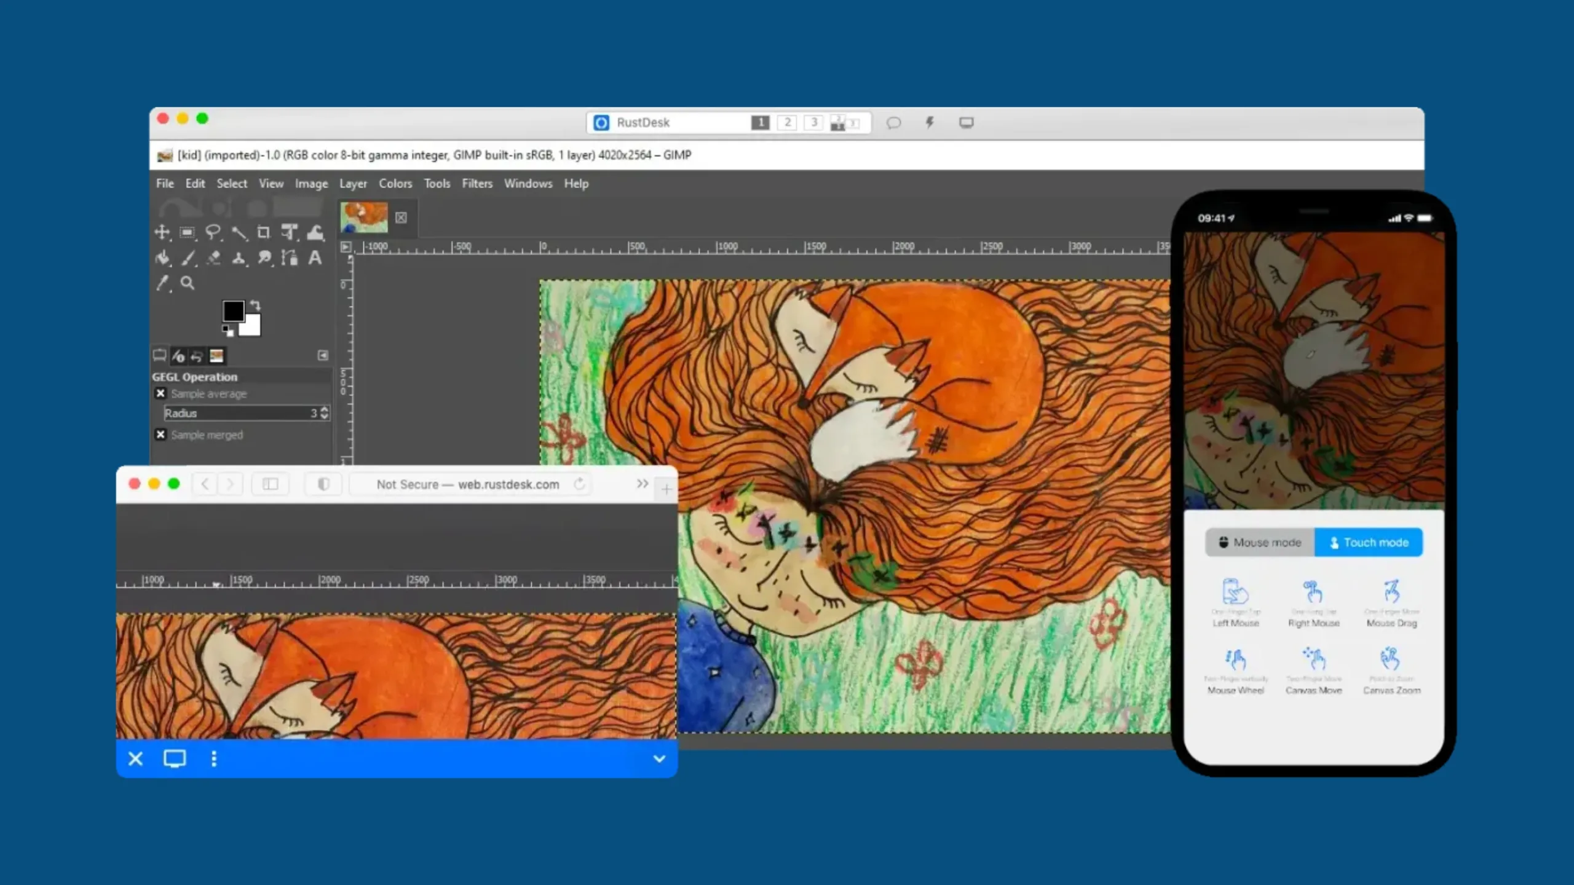Screen dimensions: 1574x885
Task: Go back in Safari web client window
Action: (x=205, y=484)
